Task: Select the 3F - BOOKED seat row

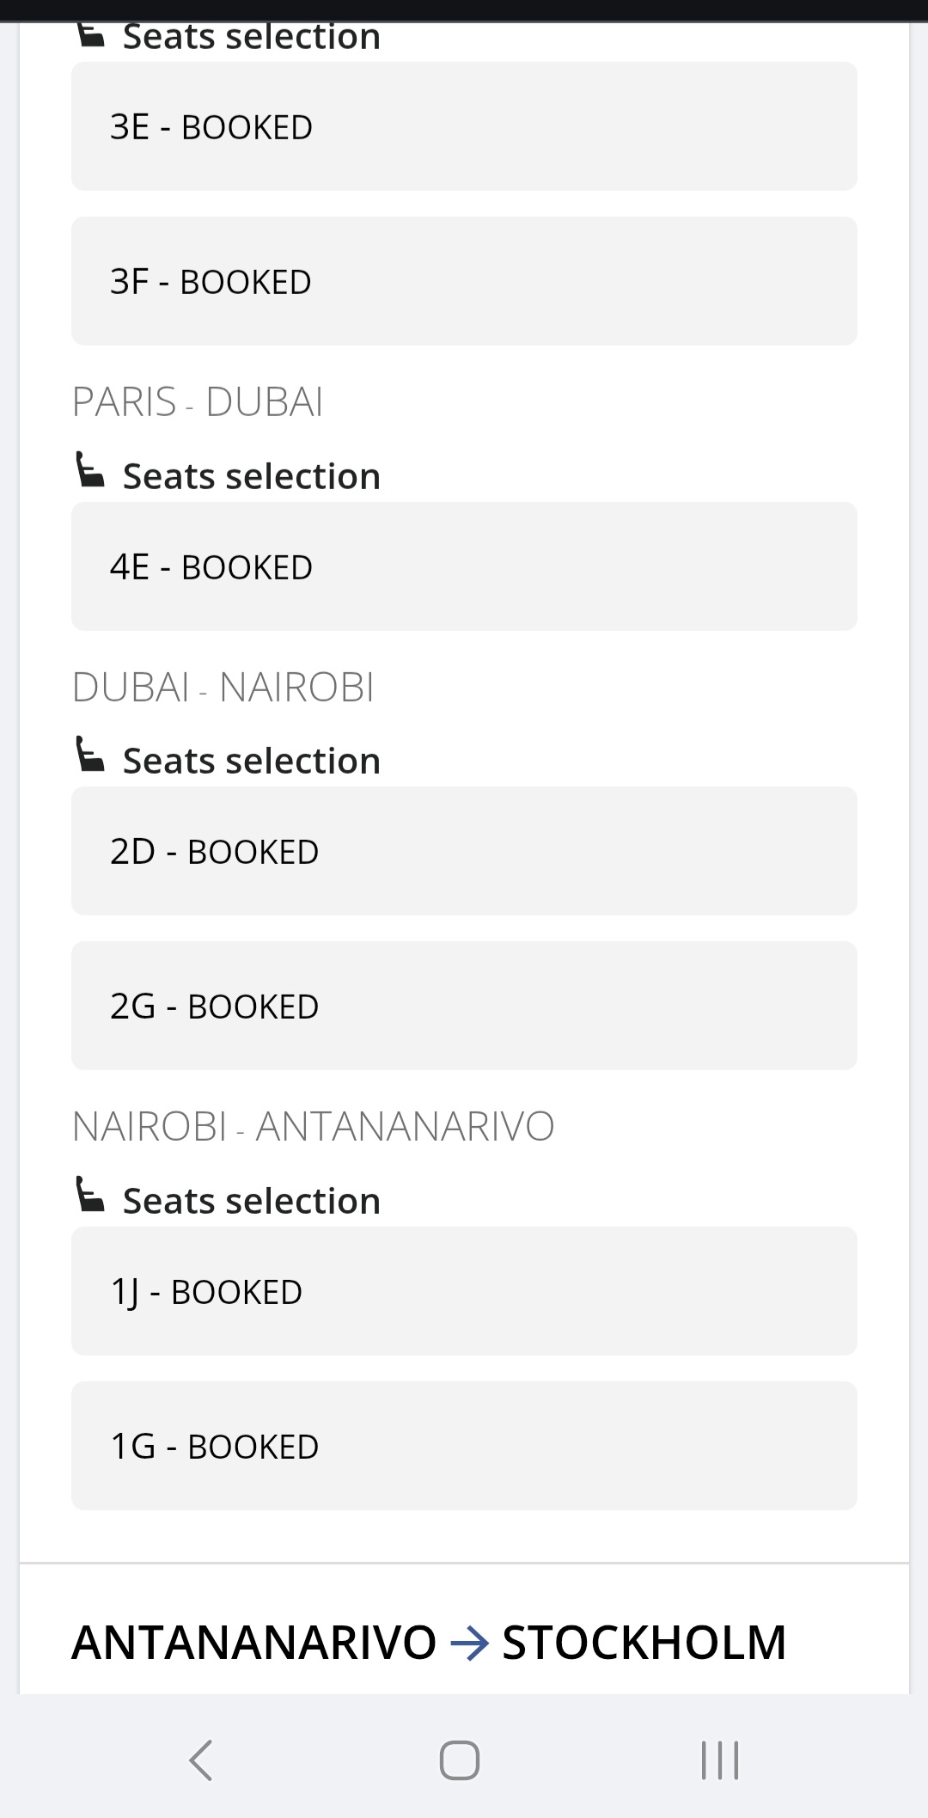Action: click(x=464, y=281)
